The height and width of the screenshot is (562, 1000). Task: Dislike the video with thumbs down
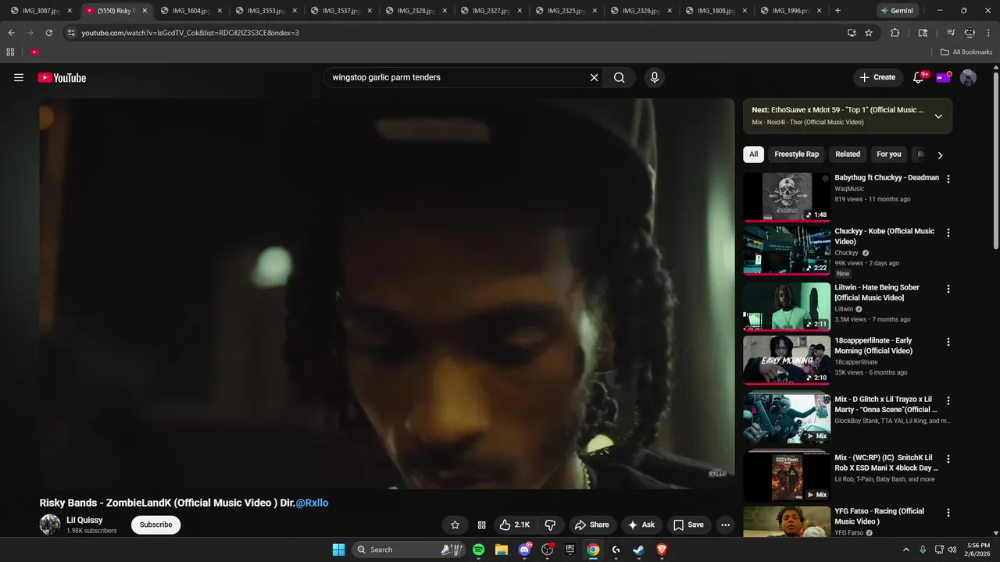pyautogui.click(x=550, y=525)
